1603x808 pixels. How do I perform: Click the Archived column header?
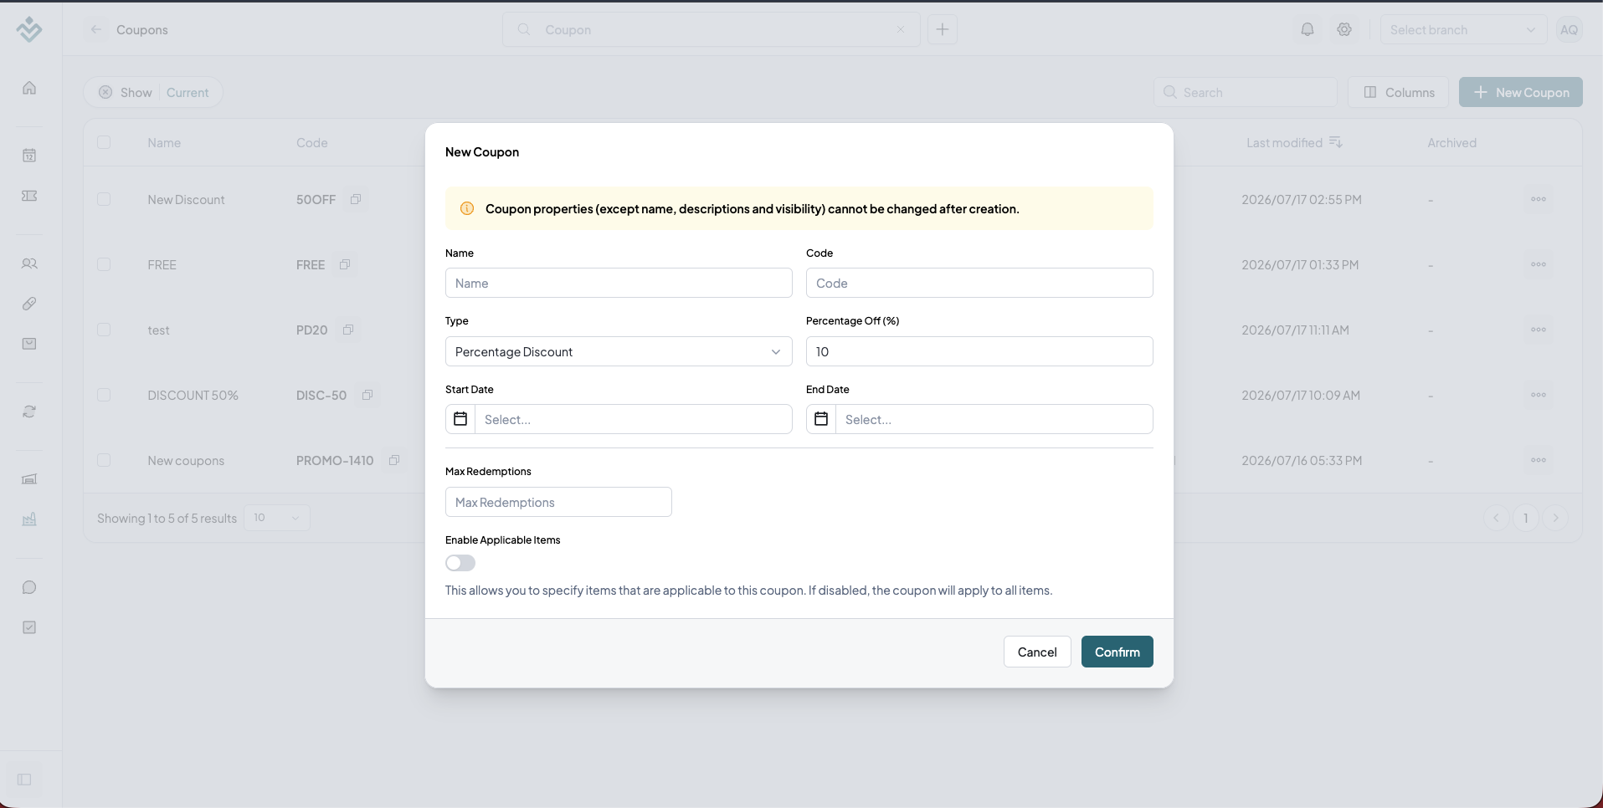[1451, 142]
